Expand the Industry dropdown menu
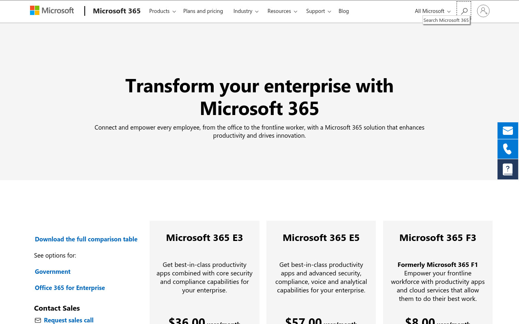This screenshot has height=324, width=519. tap(246, 11)
